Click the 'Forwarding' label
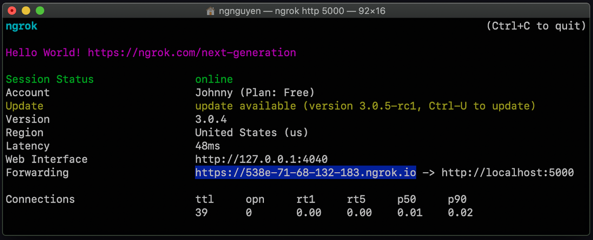Image resolution: width=593 pixels, height=240 pixels. coord(37,173)
